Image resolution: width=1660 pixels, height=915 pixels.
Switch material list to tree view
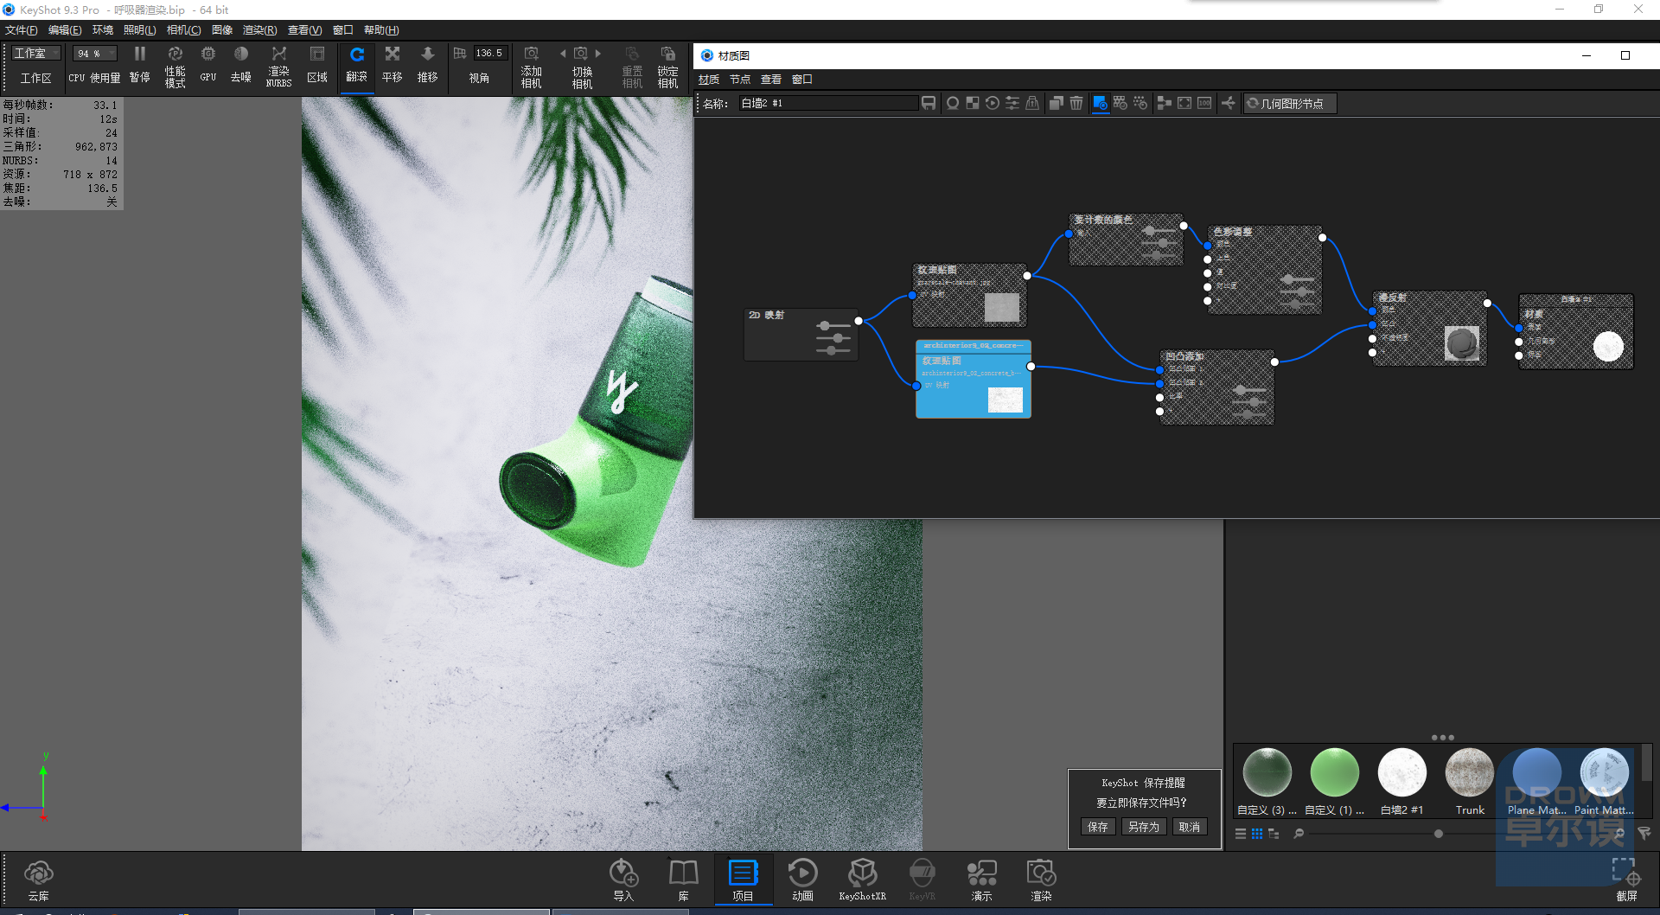(x=1274, y=834)
